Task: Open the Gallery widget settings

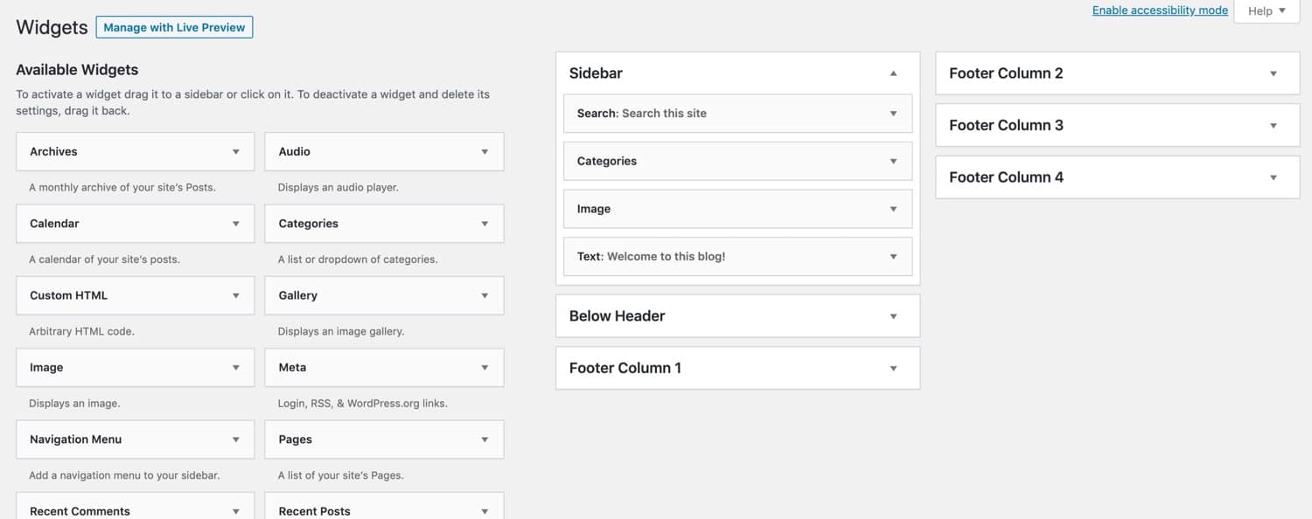Action: [x=485, y=295]
